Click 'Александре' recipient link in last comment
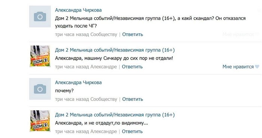 [x=104, y=132]
